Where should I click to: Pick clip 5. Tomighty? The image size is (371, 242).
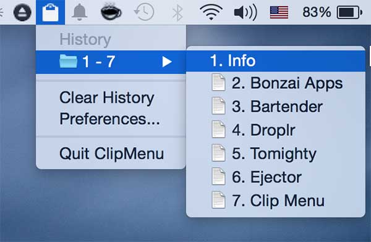[276, 154]
